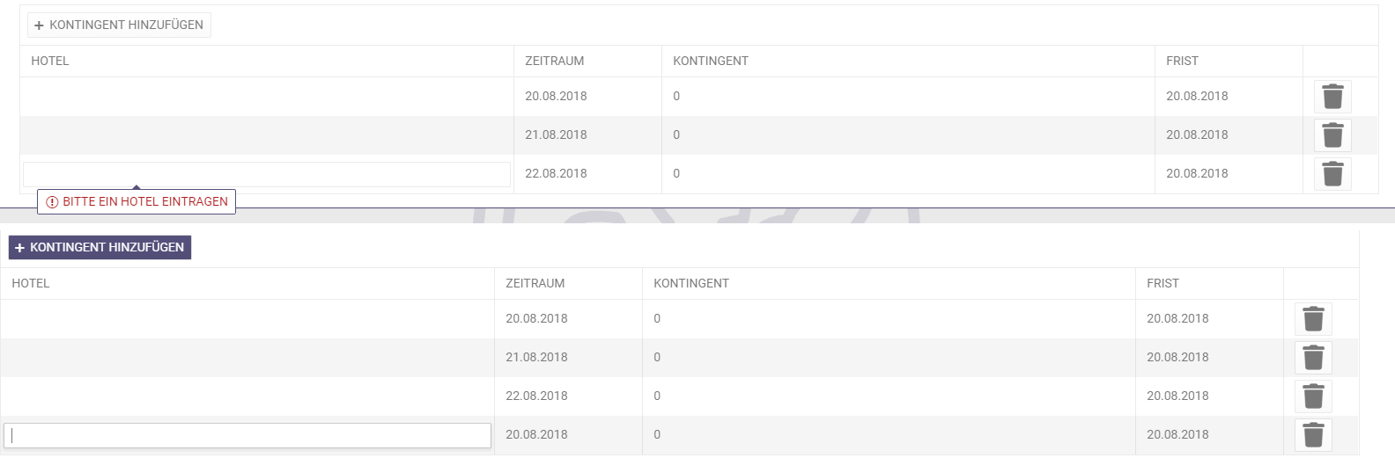Click the empty hotel input with the validation error
1395x458 pixels.
pos(266,174)
